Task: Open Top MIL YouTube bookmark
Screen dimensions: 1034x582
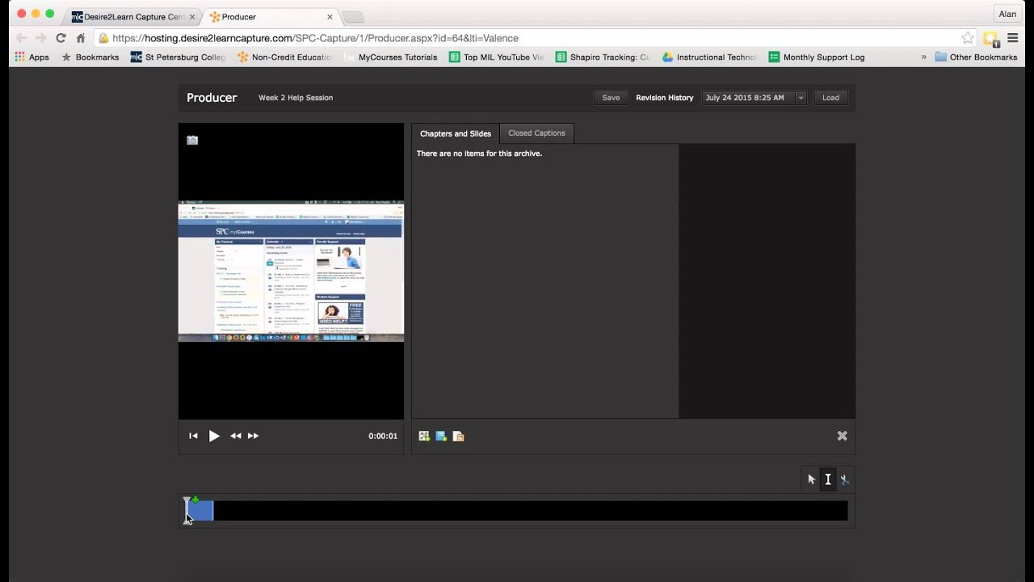Action: click(497, 57)
